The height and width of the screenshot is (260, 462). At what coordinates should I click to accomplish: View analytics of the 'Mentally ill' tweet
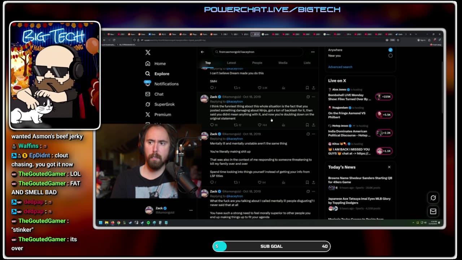(283, 182)
